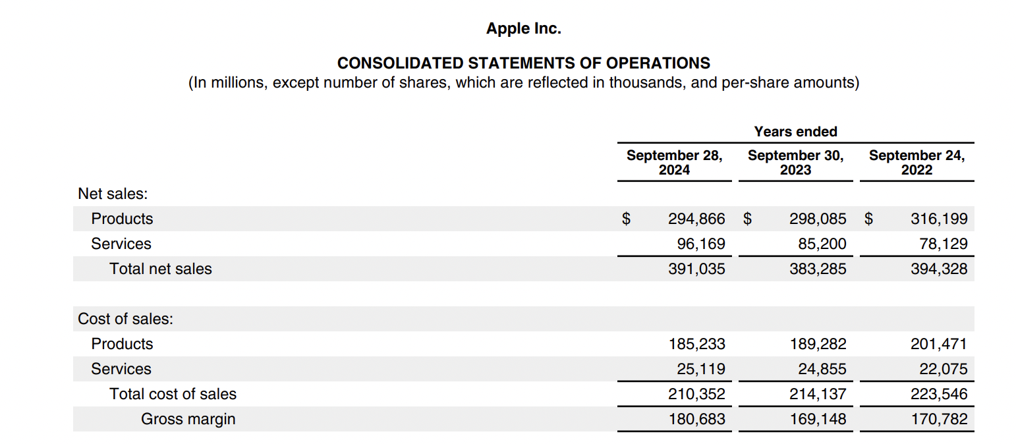The width and height of the screenshot is (1016, 444).
Task: Select the 'Gross margin' row label
Action: 188,419
